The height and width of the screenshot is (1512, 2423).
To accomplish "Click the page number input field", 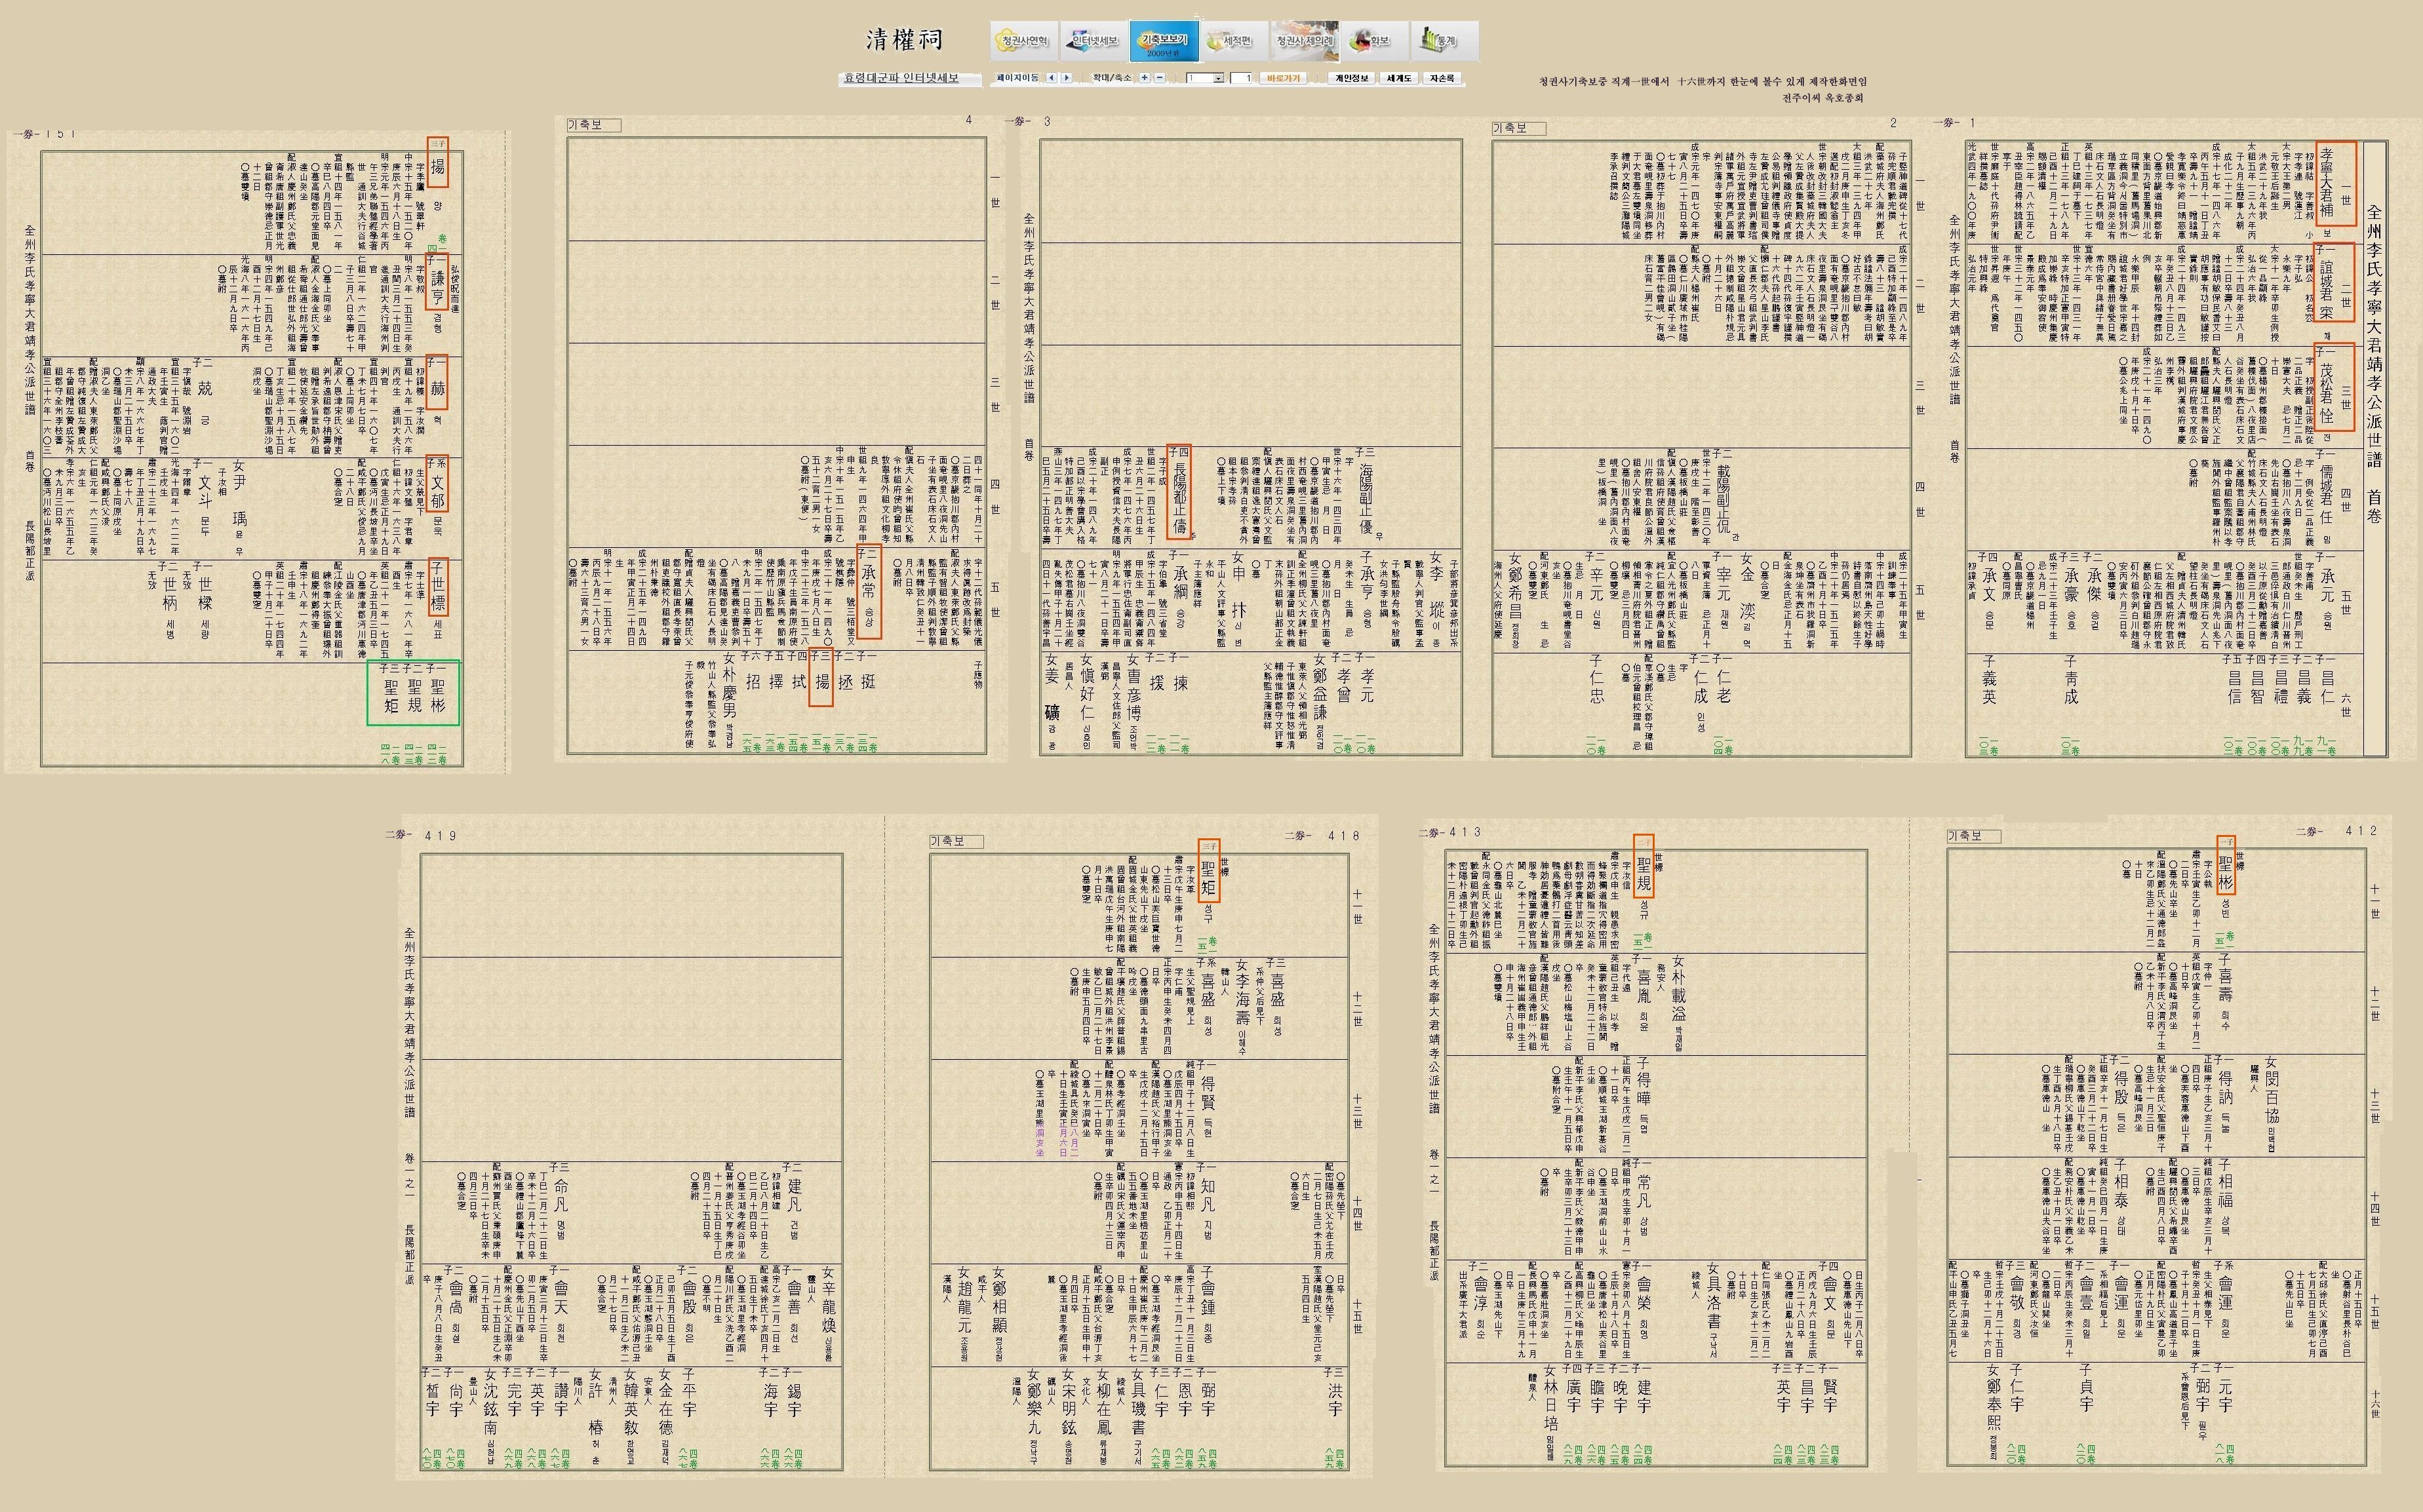I will click(x=1242, y=78).
